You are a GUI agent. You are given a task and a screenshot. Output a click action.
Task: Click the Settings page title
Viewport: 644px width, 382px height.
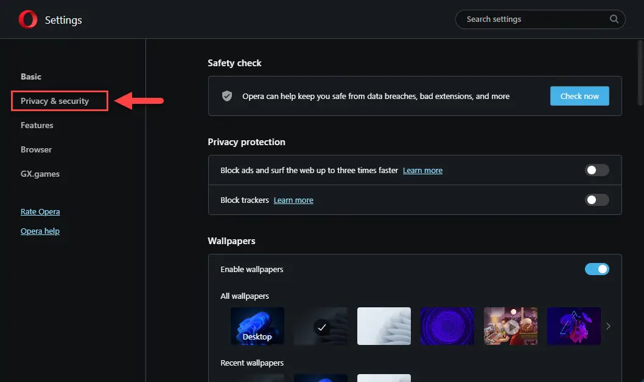tap(63, 20)
